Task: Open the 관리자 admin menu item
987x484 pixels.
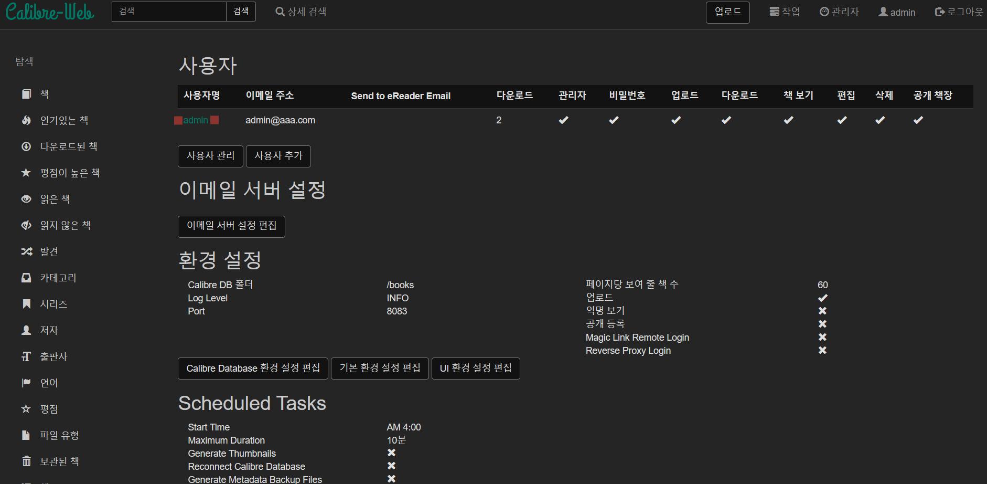Action: pos(839,12)
